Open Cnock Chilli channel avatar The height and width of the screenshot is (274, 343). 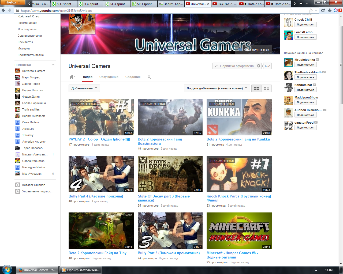pyautogui.click(x=289, y=22)
